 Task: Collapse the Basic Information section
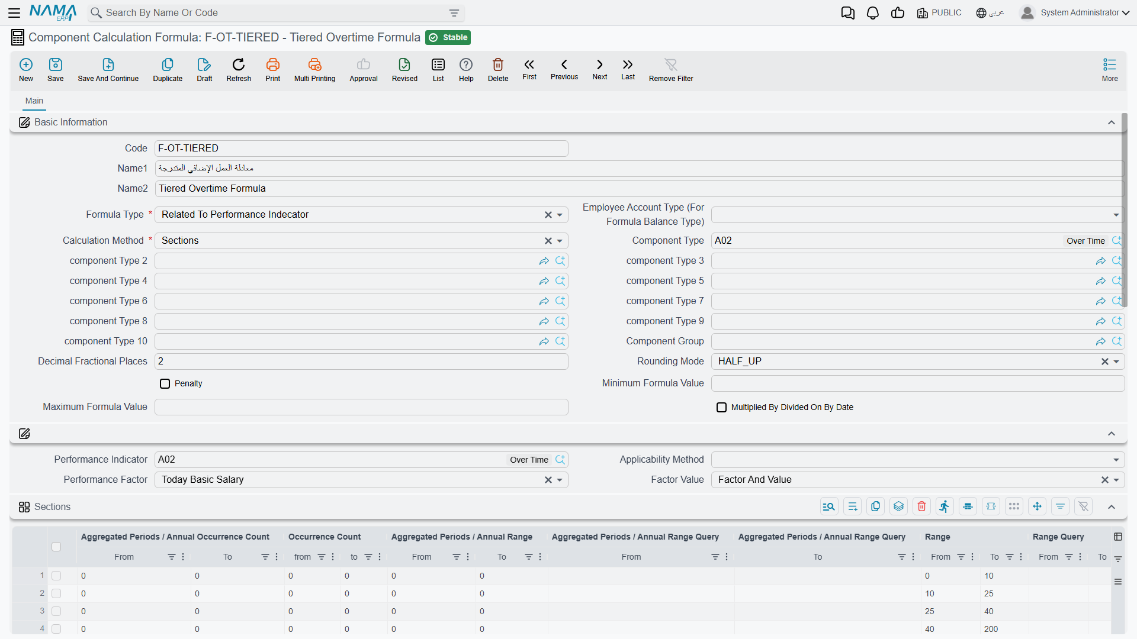[x=1112, y=122]
